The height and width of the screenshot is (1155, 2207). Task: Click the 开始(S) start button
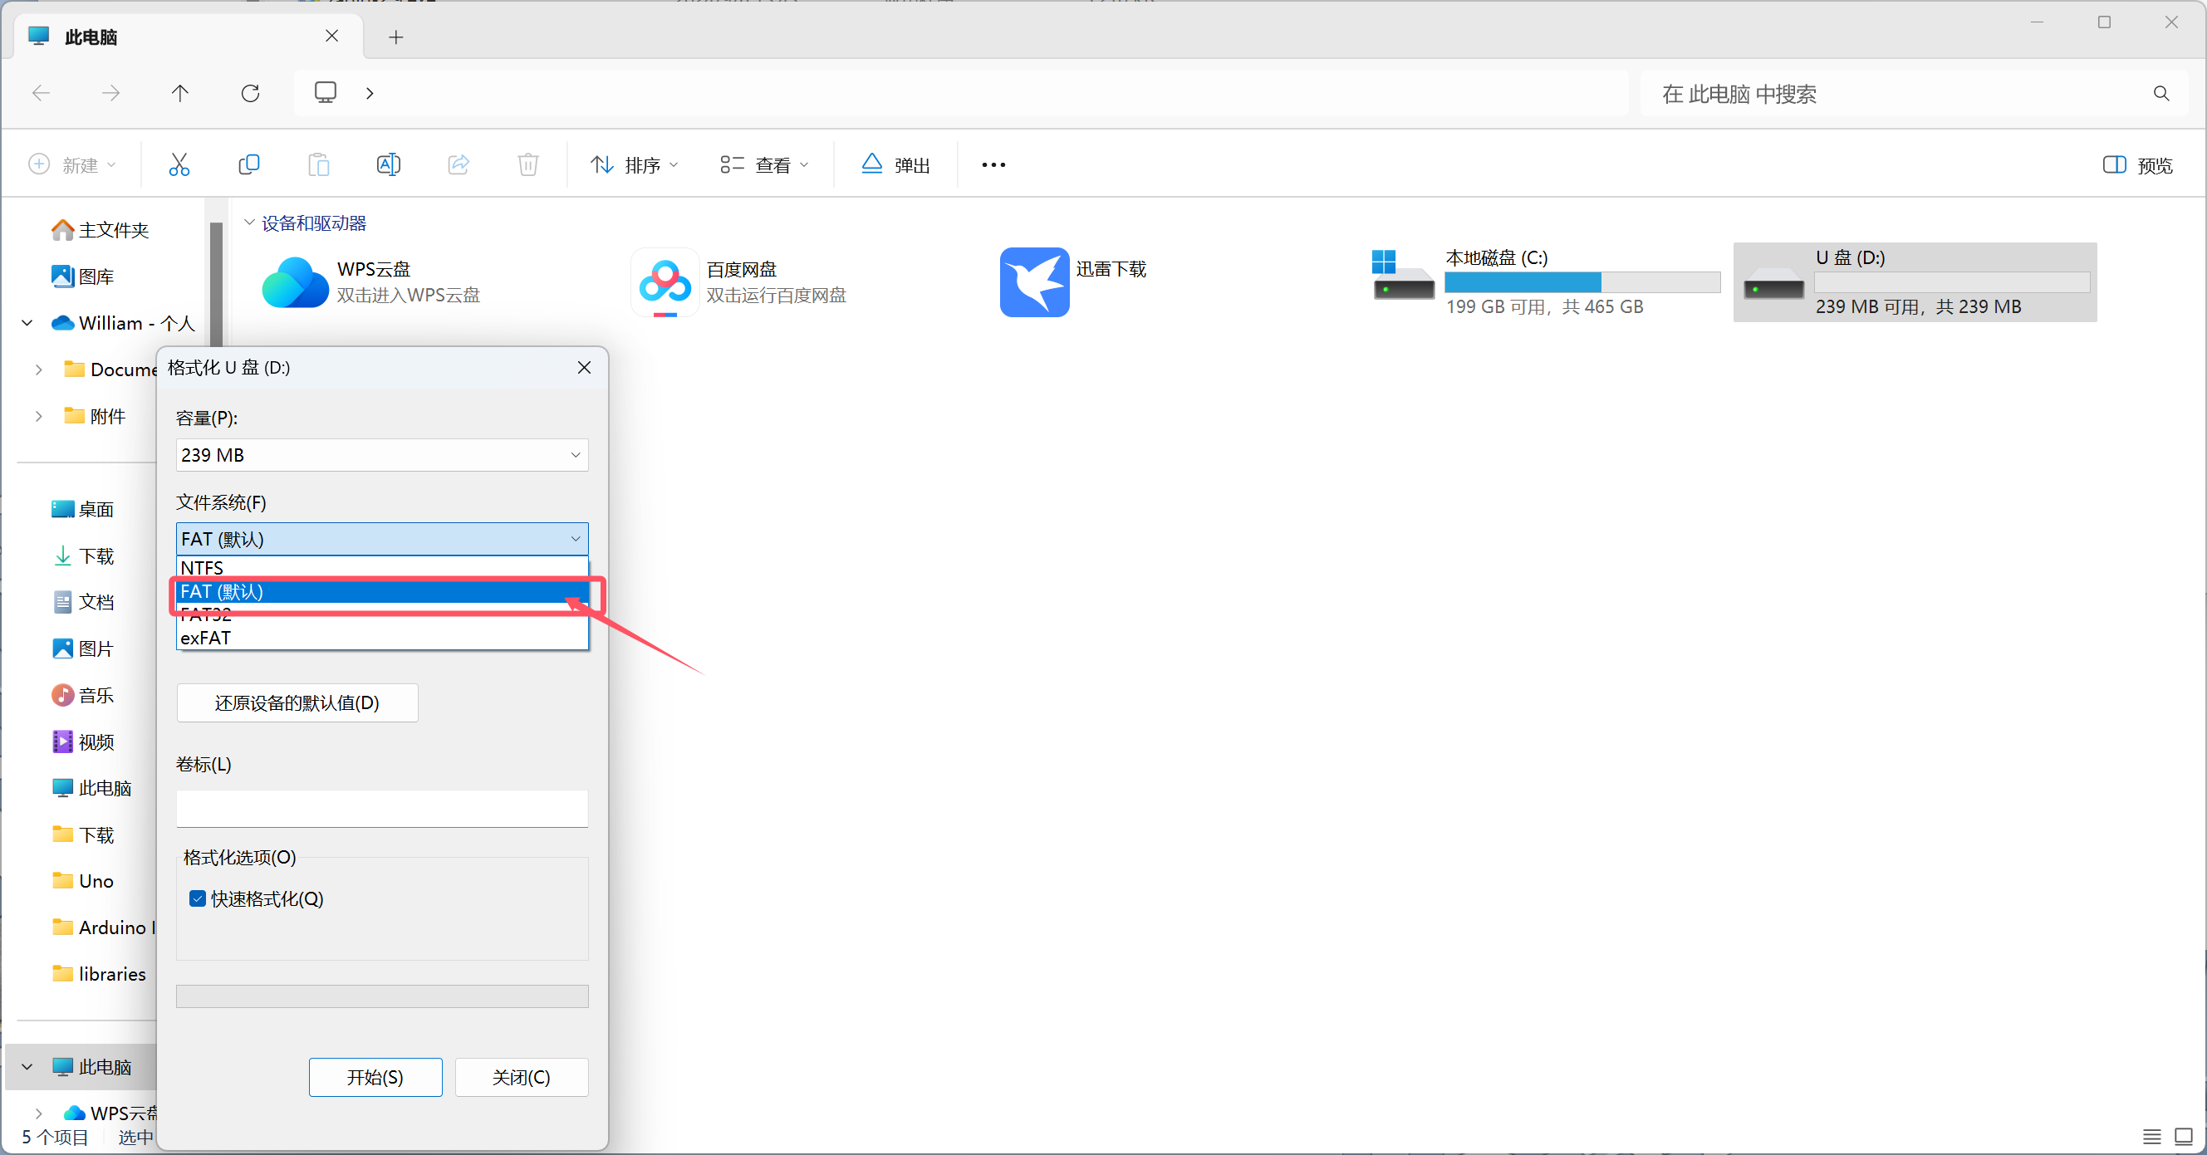[375, 1076]
